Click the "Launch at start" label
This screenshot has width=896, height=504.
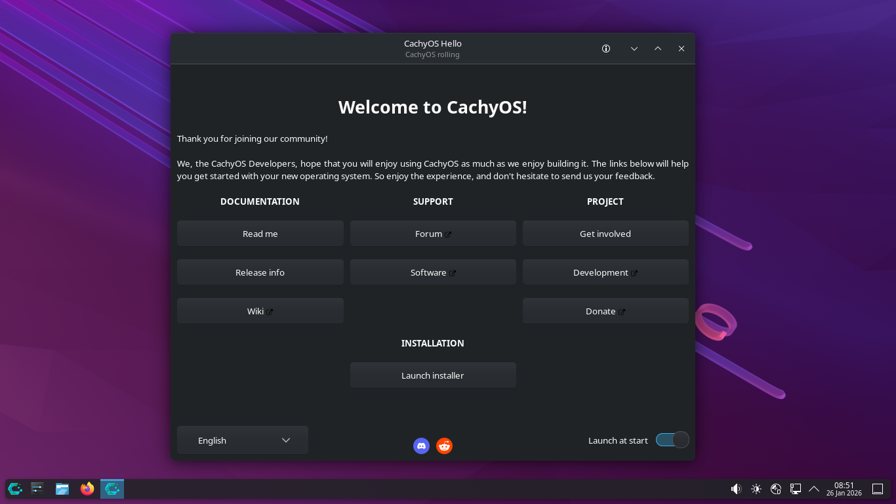[618, 440]
